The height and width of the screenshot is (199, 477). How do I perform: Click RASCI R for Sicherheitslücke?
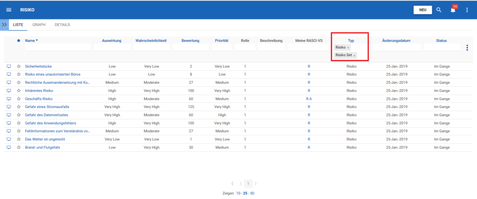click(x=309, y=66)
